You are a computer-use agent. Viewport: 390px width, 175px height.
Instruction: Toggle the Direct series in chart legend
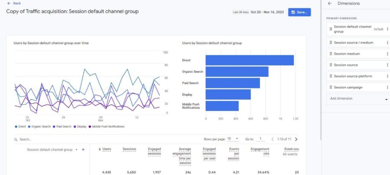pyautogui.click(x=21, y=126)
